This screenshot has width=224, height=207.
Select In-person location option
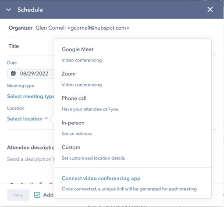(x=133, y=128)
